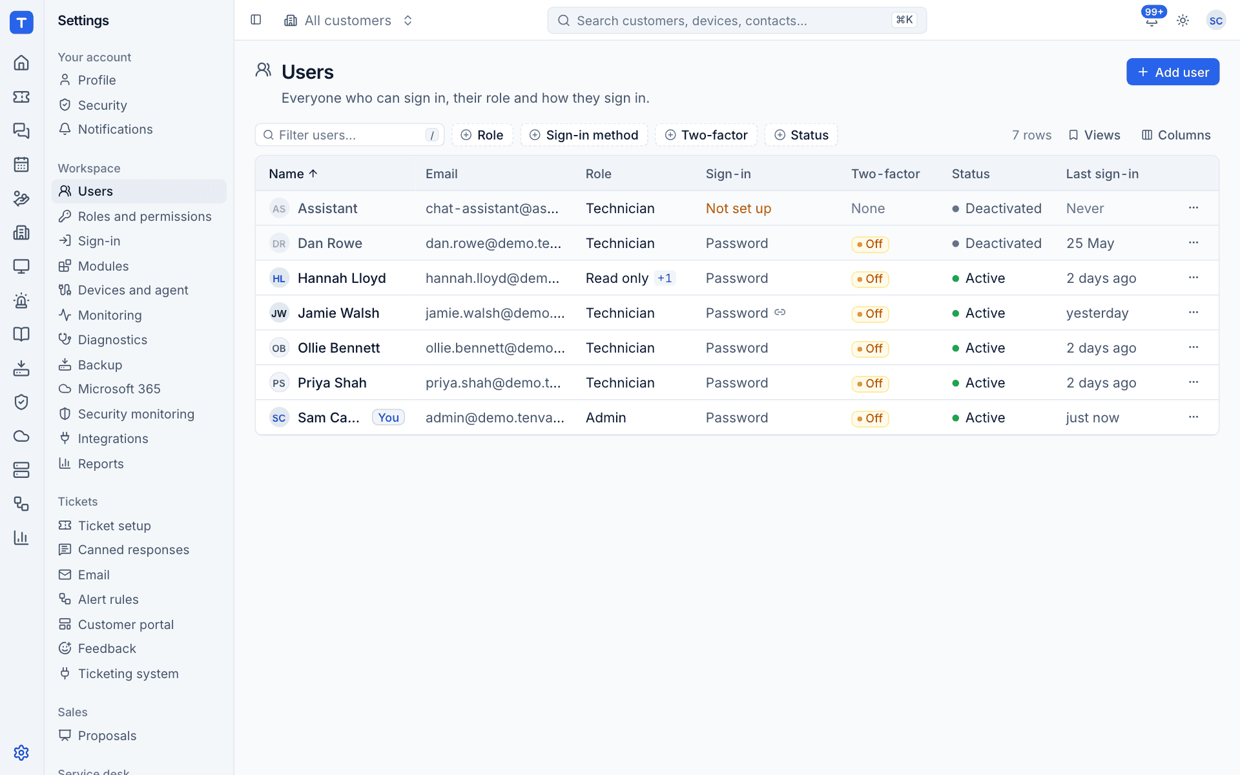1240x775 pixels.
Task: Focus the Filter users field
Action: pos(349,135)
